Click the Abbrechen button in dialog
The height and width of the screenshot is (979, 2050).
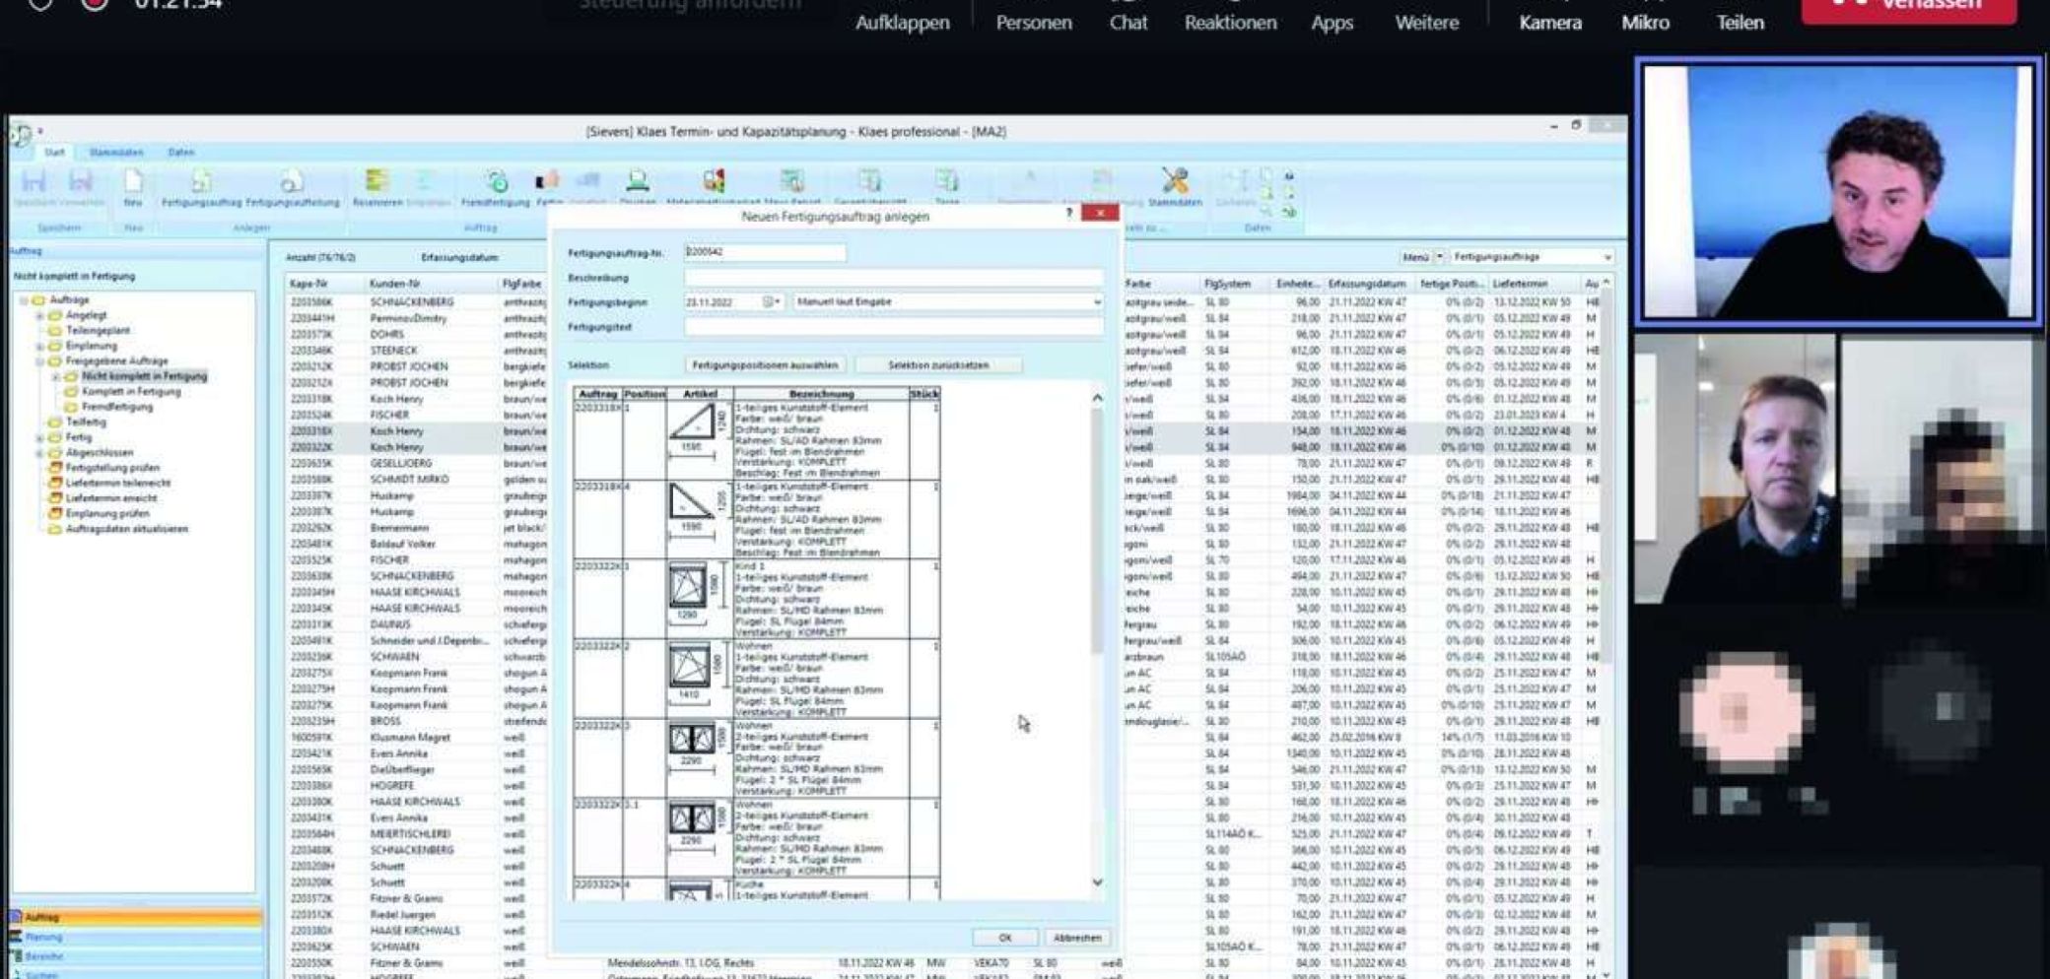pyautogui.click(x=1077, y=938)
